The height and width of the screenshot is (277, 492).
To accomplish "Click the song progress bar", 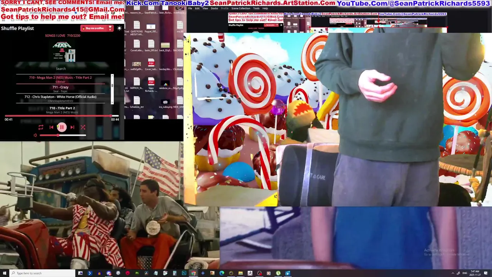I will pyautogui.click(x=61, y=115).
